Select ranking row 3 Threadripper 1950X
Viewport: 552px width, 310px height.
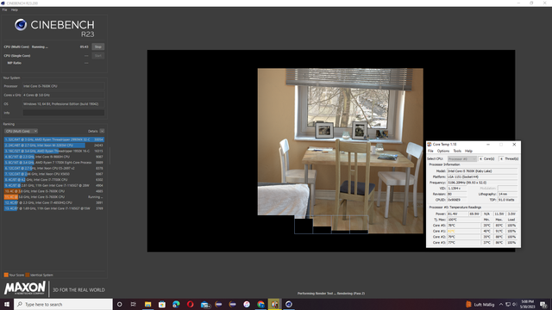pyautogui.click(x=53, y=152)
